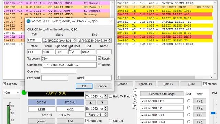Click the Pwr slider handle
Viewport: 220px width, 124px height.
213,113
